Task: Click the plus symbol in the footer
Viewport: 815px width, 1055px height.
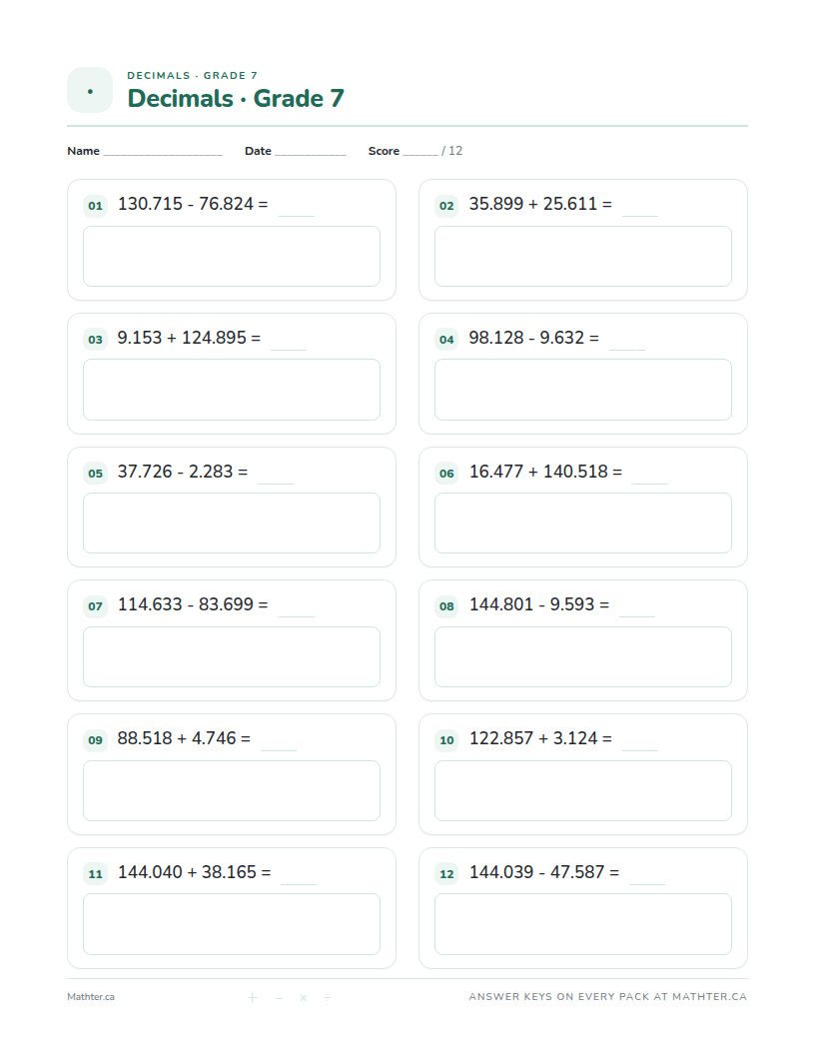Action: 252,997
